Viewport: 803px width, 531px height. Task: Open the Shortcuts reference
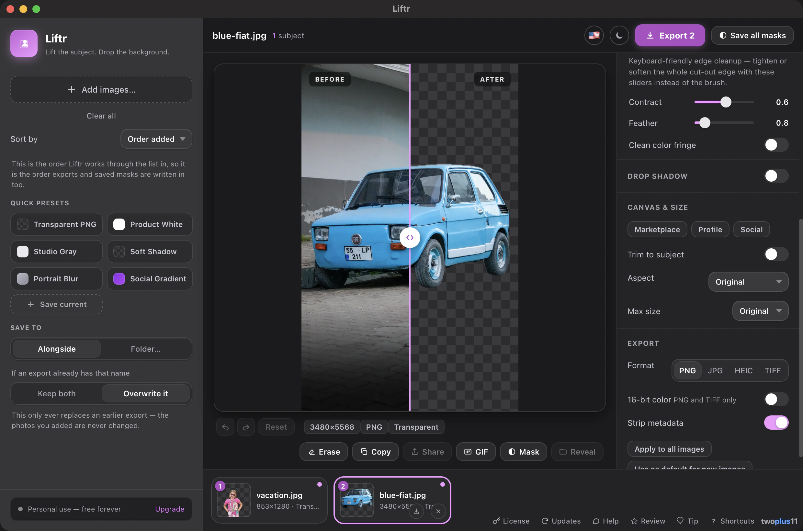click(732, 521)
